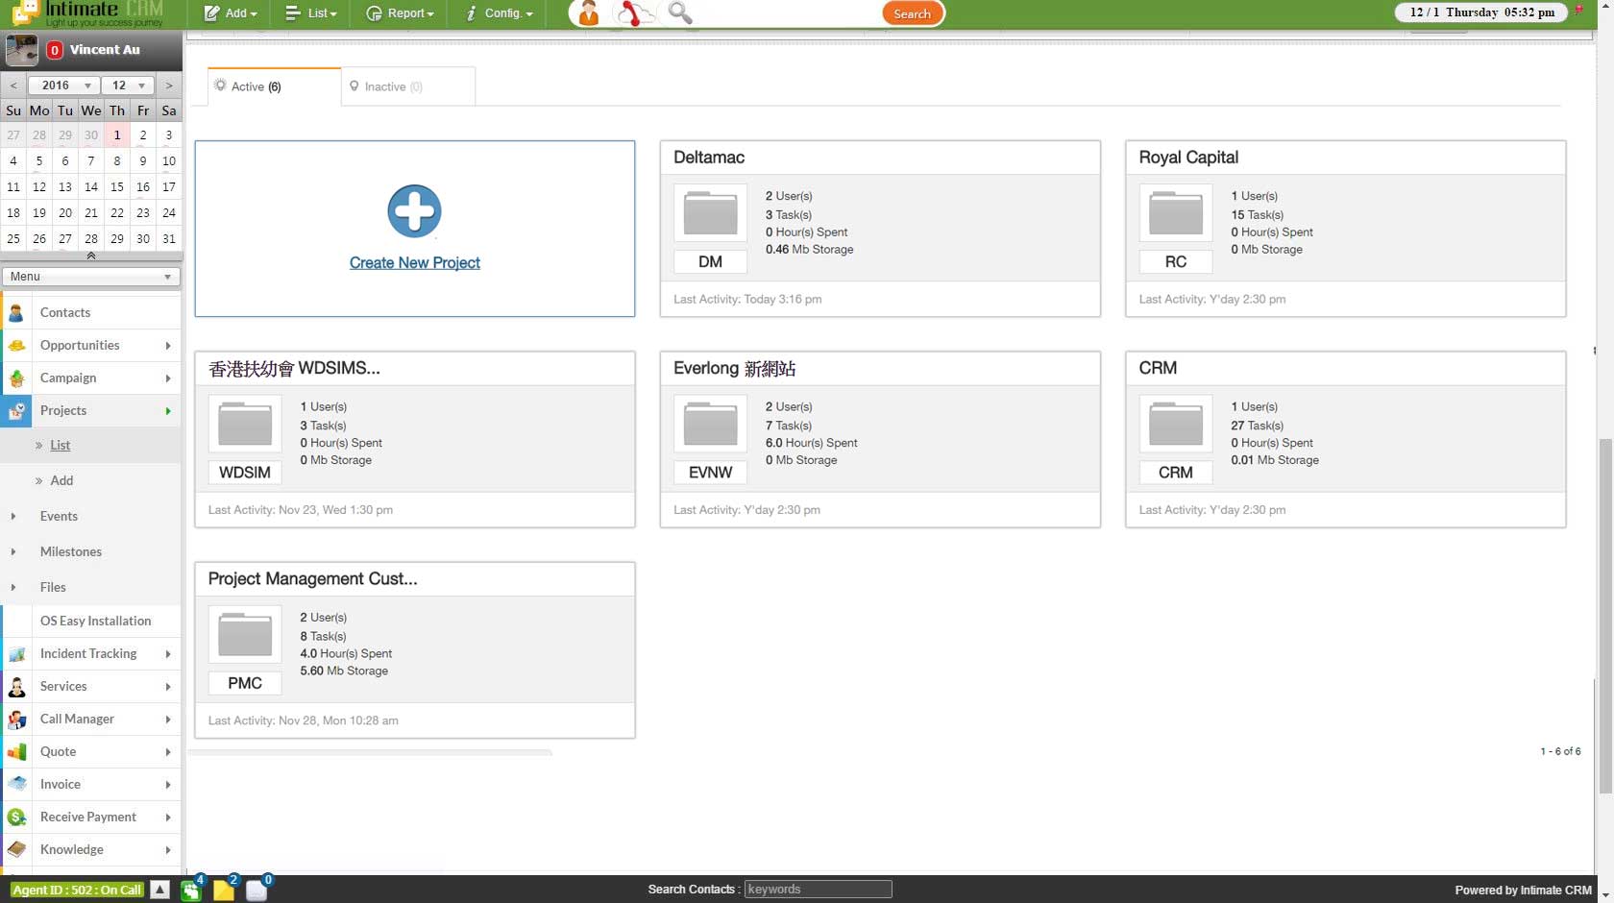
Task: Click the red phone cloud icon
Action: pos(635,13)
